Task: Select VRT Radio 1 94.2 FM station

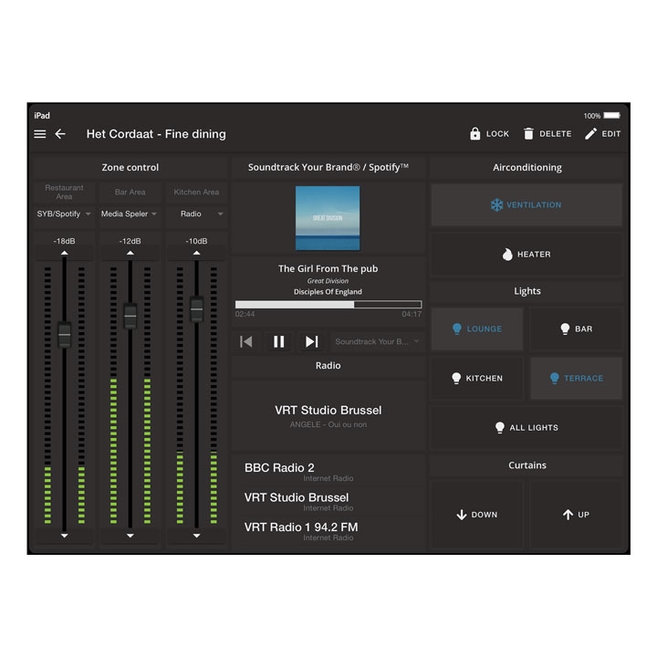Action: [328, 530]
